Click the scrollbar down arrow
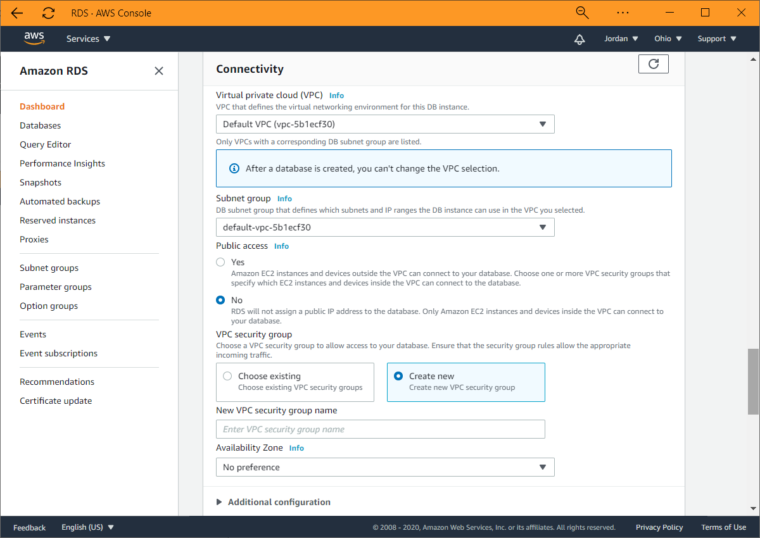 [753, 508]
